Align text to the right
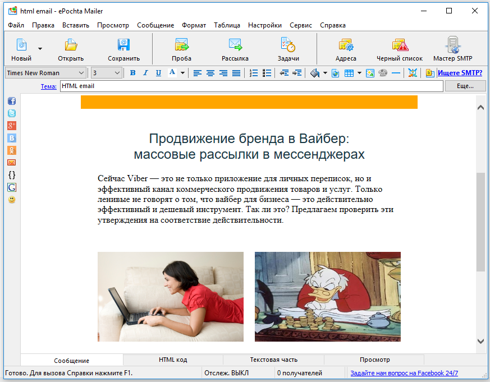This screenshot has height=382, width=490. (x=223, y=73)
